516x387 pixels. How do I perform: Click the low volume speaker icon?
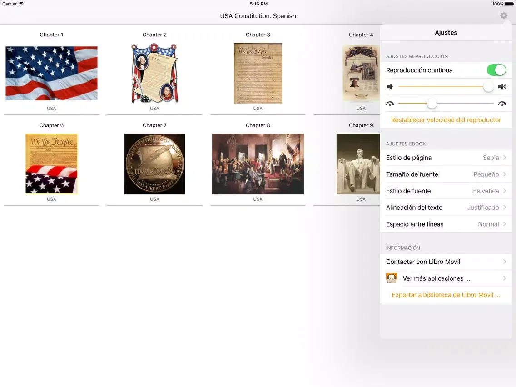(390, 87)
